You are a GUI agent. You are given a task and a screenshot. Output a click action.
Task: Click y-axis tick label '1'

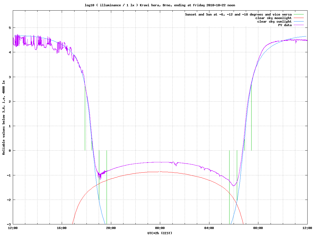[x=10, y=126]
